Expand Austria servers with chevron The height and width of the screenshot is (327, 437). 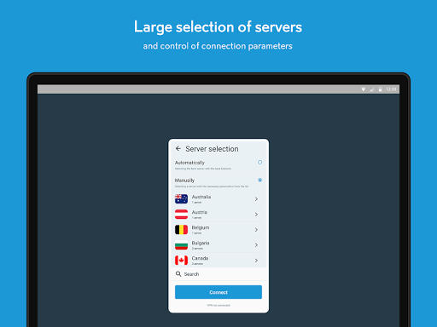point(256,215)
